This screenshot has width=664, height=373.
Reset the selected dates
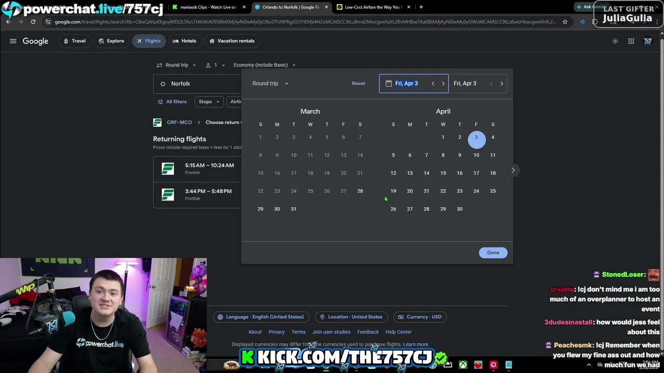click(358, 83)
